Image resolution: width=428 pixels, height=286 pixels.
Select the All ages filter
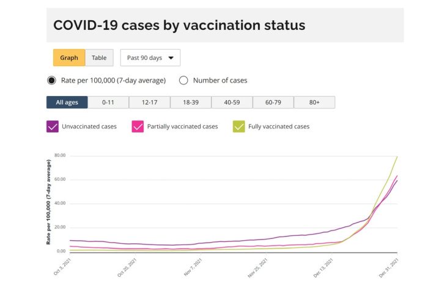coord(67,102)
